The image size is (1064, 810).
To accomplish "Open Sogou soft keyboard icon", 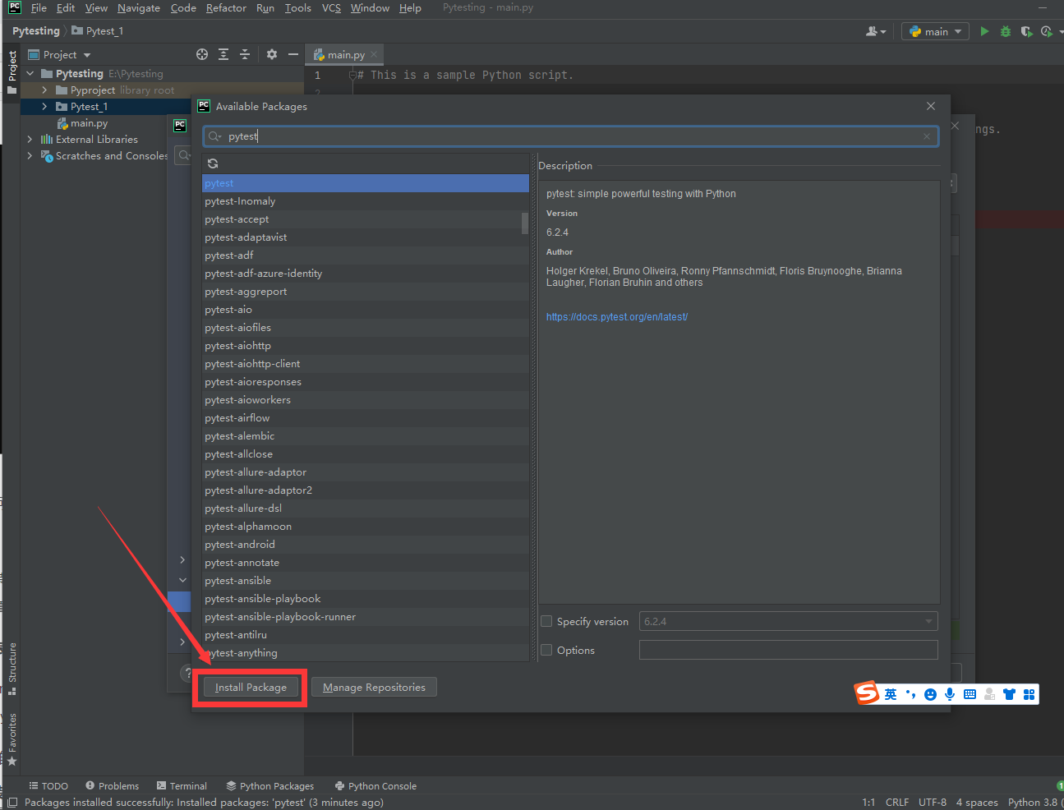I will (970, 694).
